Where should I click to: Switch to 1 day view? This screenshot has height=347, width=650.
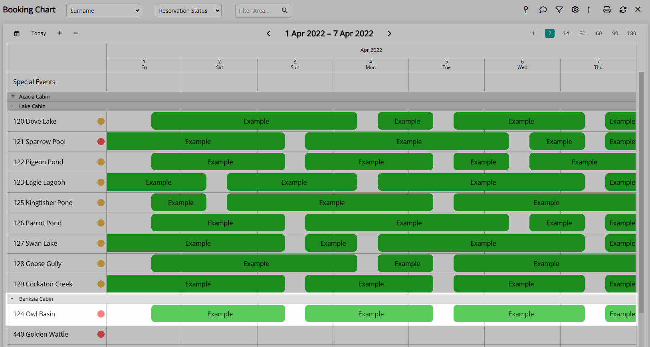coord(533,34)
